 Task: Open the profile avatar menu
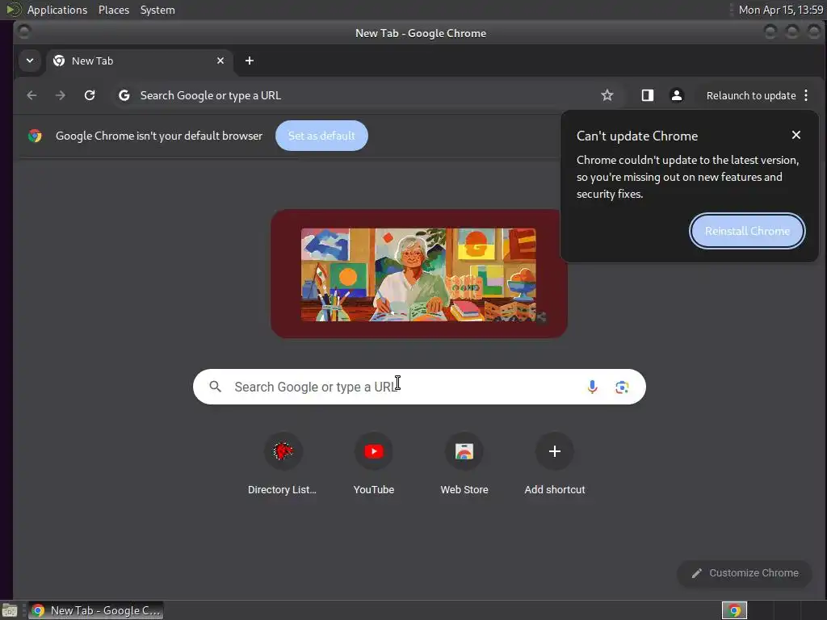[676, 95]
